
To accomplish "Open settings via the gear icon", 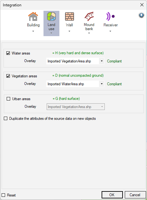I will [x=141, y=15].
